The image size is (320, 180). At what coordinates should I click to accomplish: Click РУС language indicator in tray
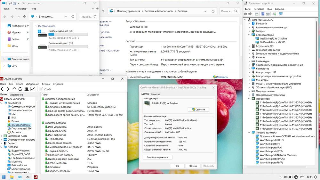click(302, 177)
